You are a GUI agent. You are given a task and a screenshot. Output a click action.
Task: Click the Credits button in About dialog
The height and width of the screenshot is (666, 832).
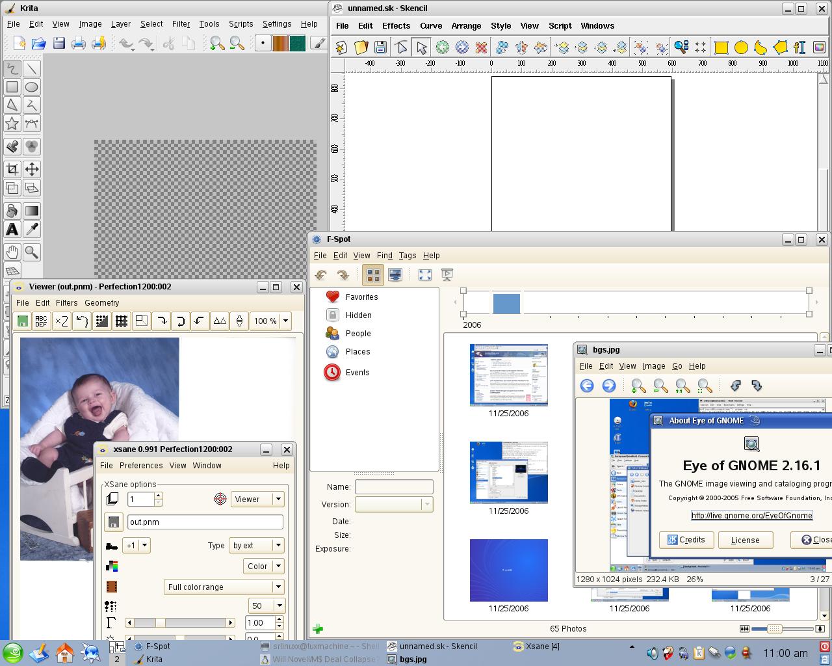coord(686,540)
